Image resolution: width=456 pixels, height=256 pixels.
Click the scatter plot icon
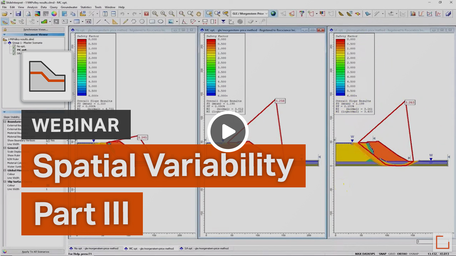(x=430, y=14)
